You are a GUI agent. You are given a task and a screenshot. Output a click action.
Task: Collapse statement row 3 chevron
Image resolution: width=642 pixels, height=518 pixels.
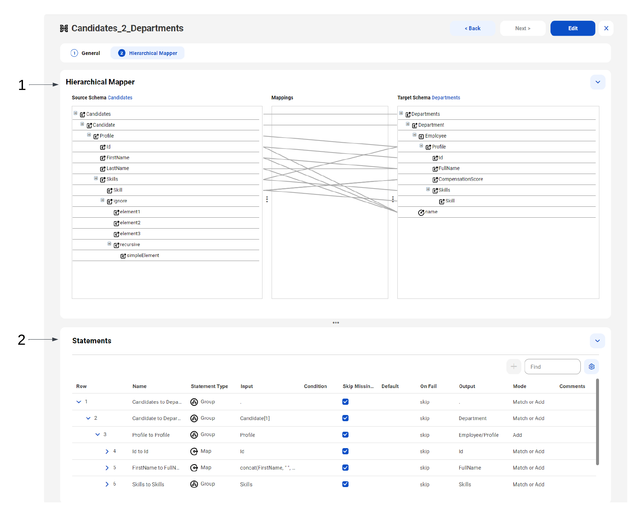point(98,435)
